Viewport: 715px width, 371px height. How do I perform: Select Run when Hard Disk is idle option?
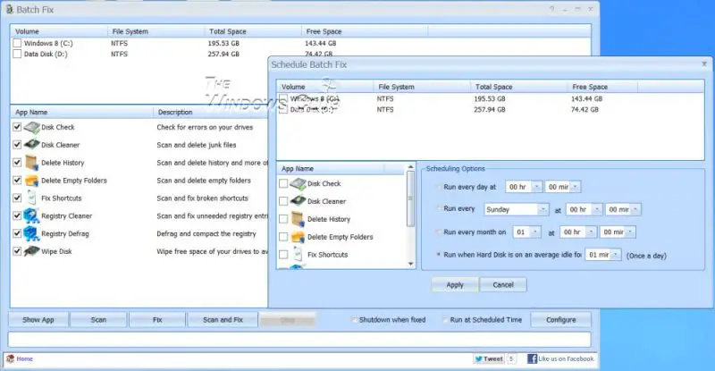439,255
